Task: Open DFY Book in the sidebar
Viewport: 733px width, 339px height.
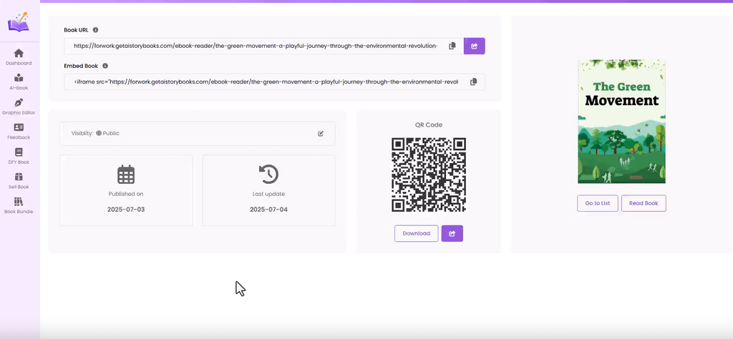Action: point(19,156)
